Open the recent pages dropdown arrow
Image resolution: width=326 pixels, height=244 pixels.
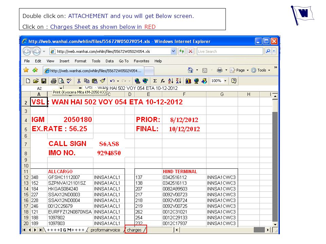[44, 51]
